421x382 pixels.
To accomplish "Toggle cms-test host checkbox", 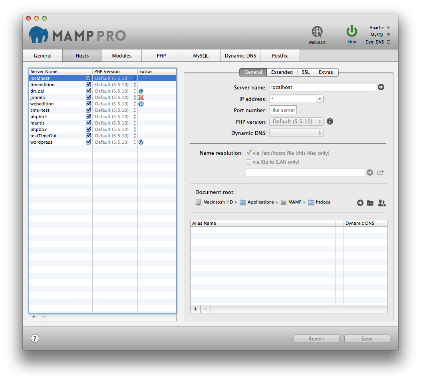I will click(x=88, y=110).
